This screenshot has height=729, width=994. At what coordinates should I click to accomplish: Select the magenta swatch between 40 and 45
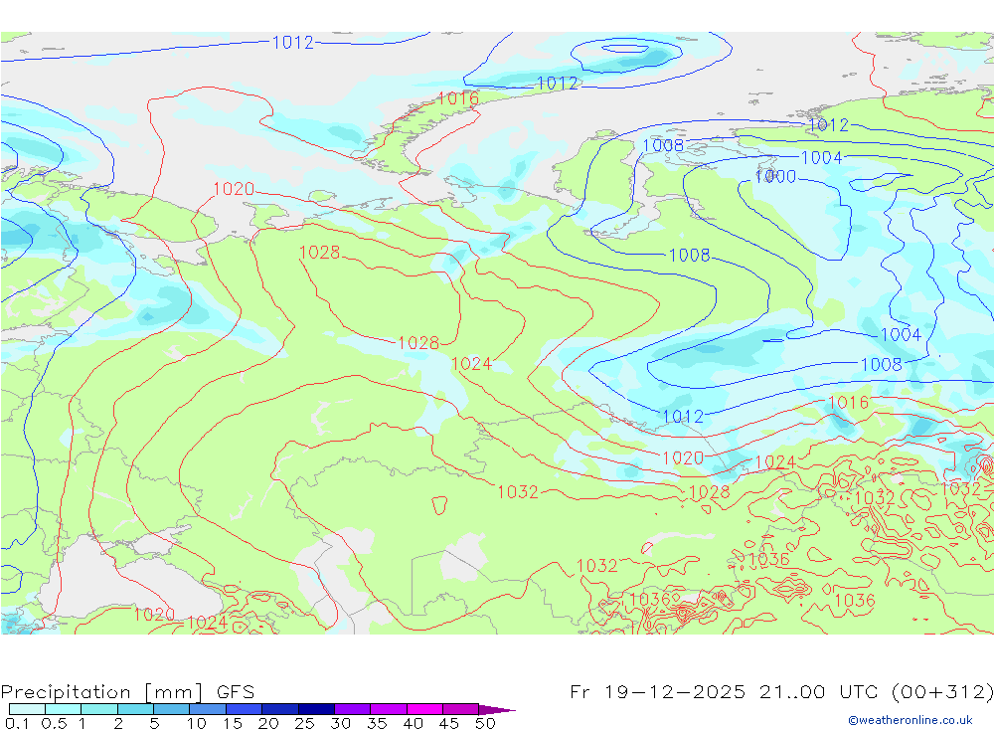pos(424,709)
